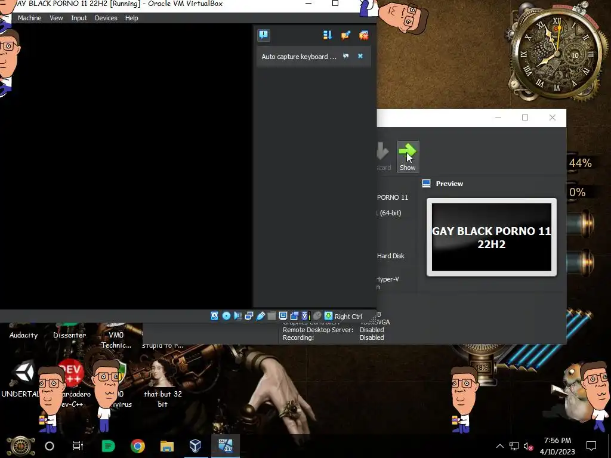Click the Remote Desktop Server Disabled value
Screen dimensions: 611x458
(372, 330)
